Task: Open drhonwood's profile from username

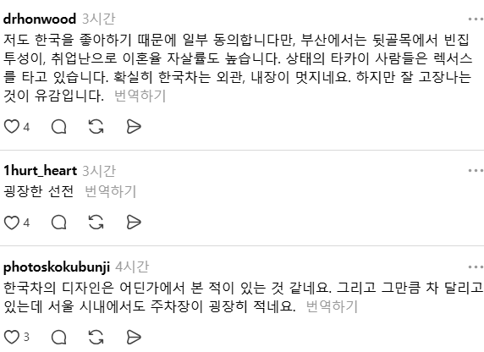Action: 40,19
